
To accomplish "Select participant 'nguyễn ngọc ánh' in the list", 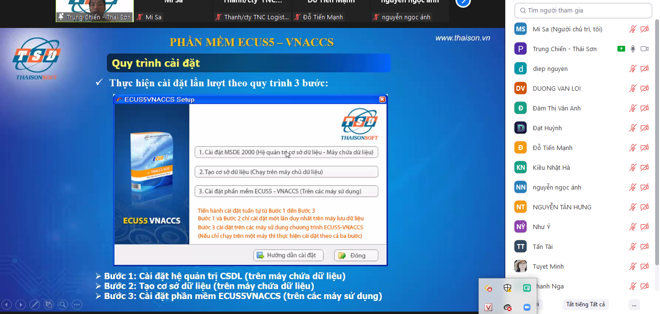I will click(557, 188).
